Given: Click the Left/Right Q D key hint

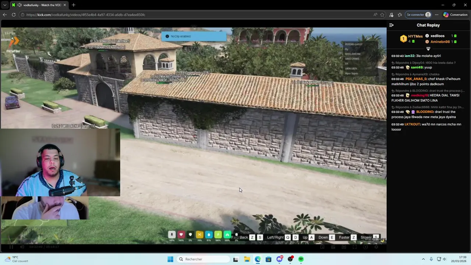Looking at the screenshot, I should click(283, 237).
